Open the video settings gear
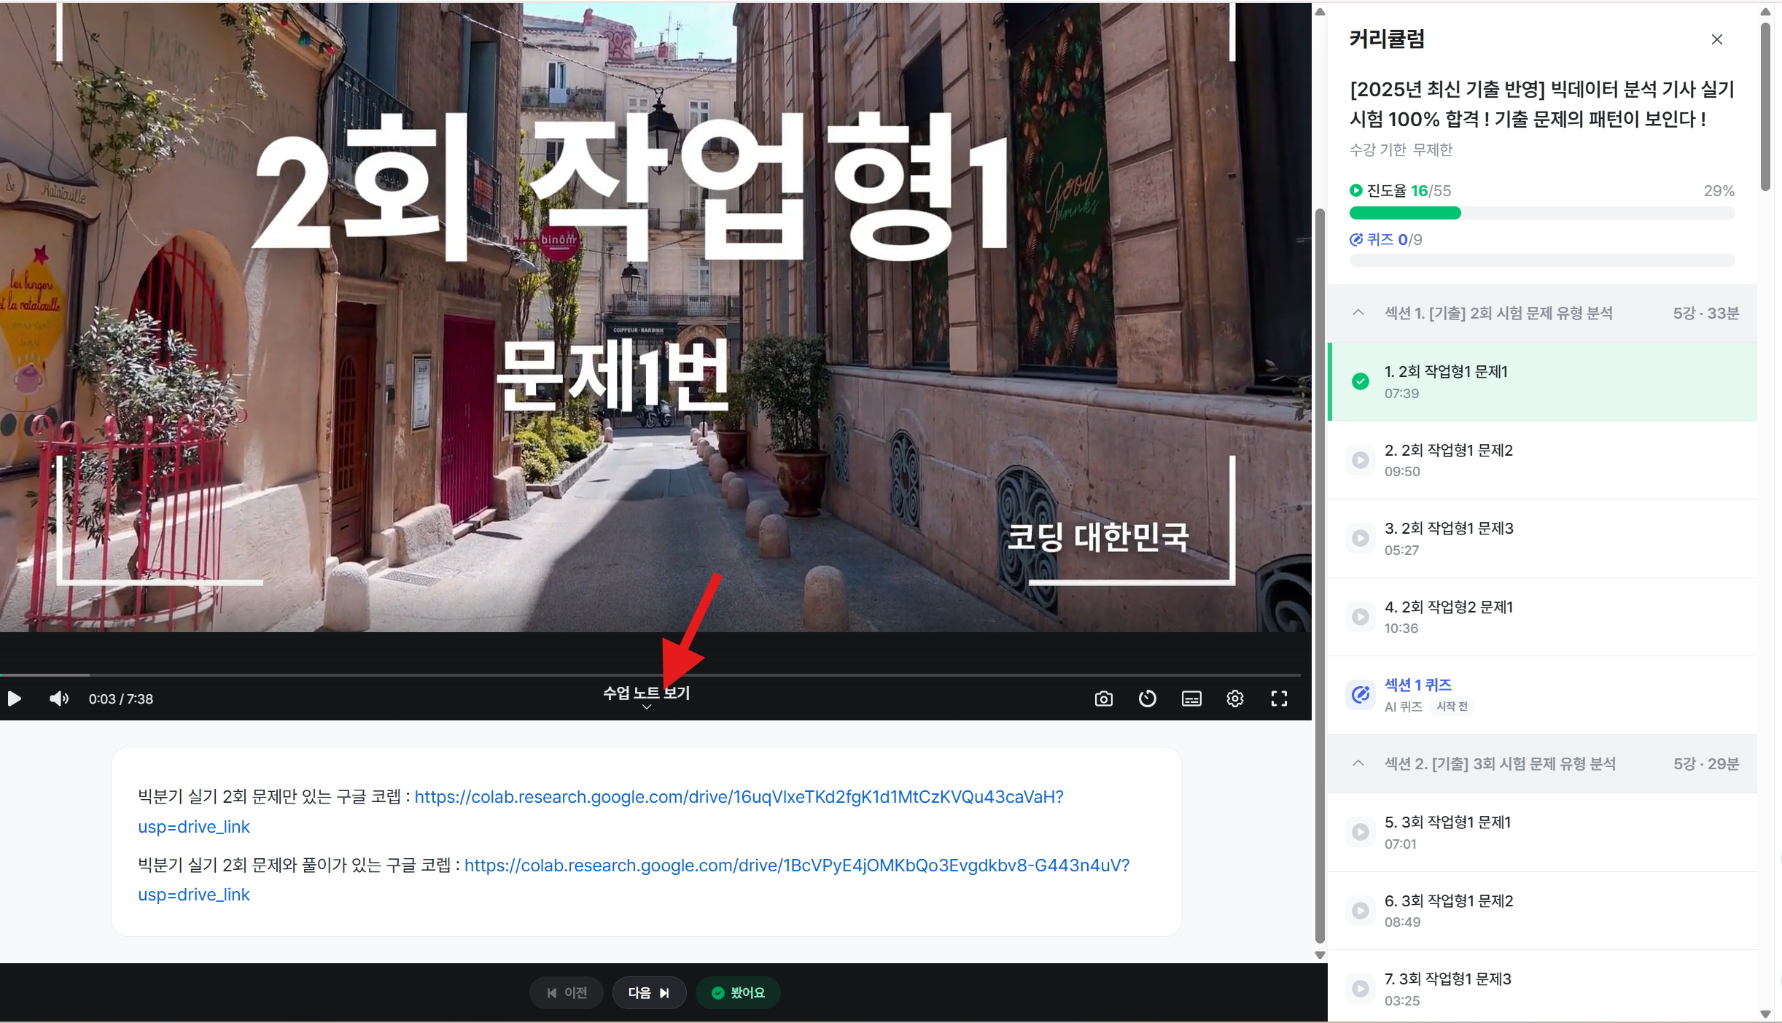 tap(1235, 698)
